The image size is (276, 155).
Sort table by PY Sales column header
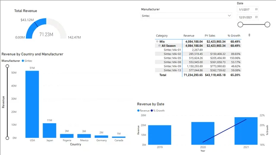click(x=210, y=36)
